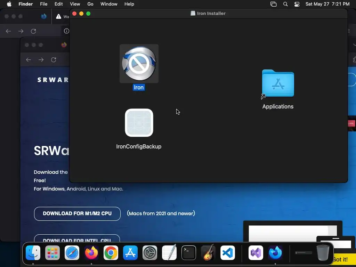The width and height of the screenshot is (356, 267).
Task: Launch Google Chrome from the Dock
Action: click(x=111, y=253)
